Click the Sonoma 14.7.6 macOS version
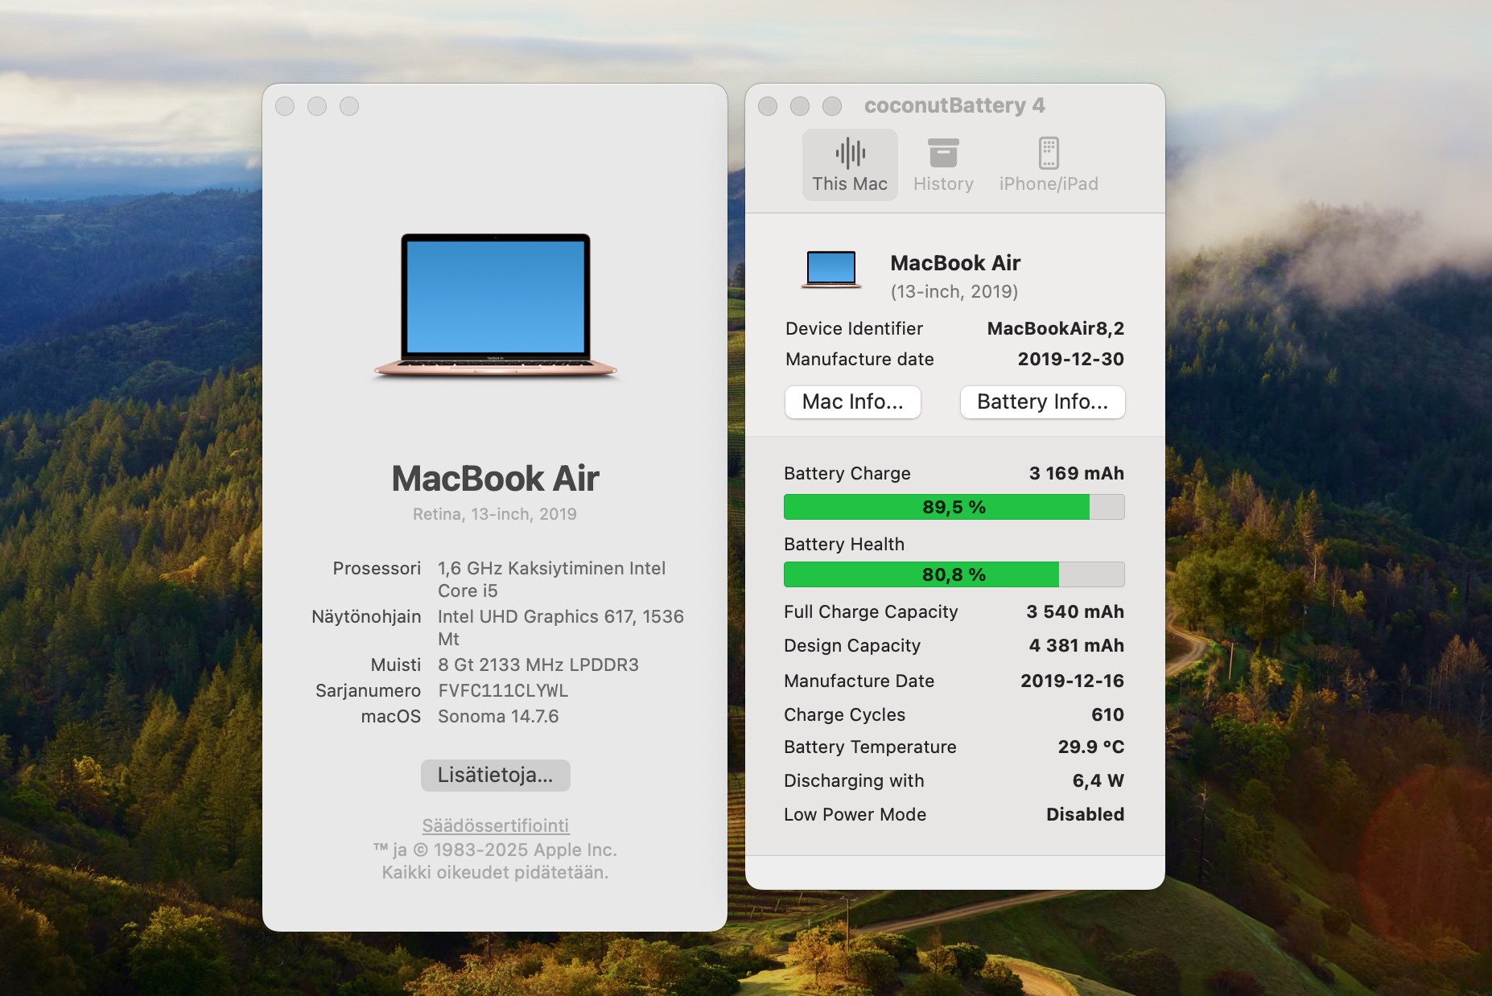Screen dimensions: 1492x996 click(498, 716)
